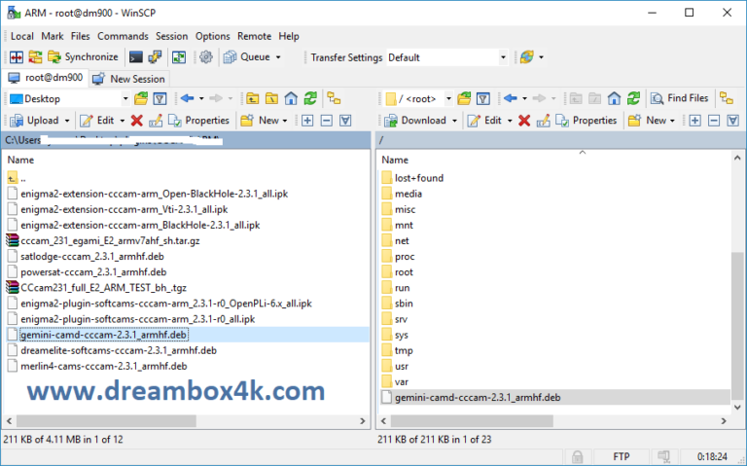747x466 pixels.
Task: Click the local New button
Action: (x=260, y=121)
